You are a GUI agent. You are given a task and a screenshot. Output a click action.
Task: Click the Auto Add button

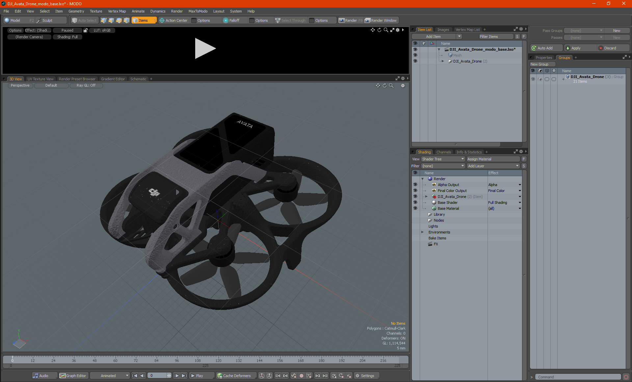546,48
